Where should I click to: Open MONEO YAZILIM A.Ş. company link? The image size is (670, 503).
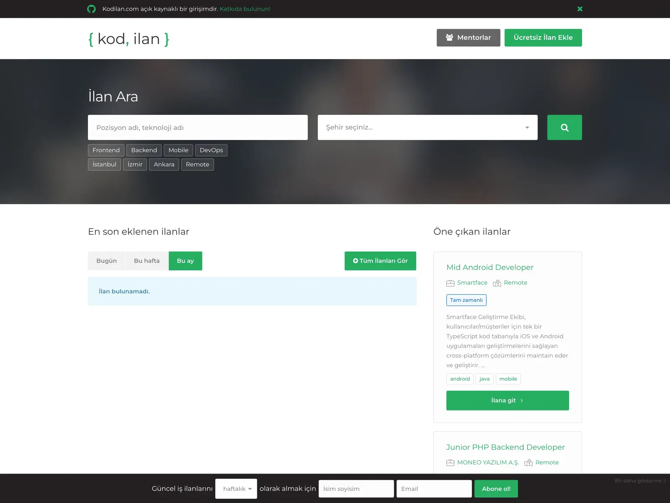[x=488, y=462]
